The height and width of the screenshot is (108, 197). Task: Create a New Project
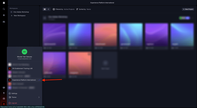[188, 9]
